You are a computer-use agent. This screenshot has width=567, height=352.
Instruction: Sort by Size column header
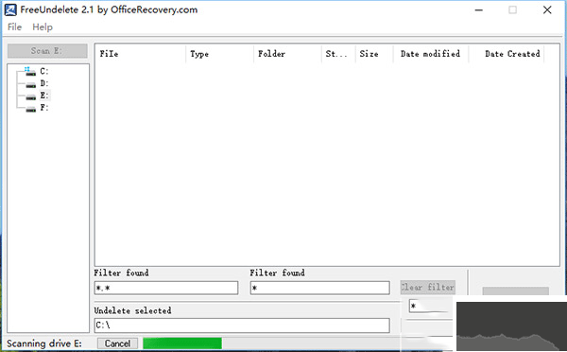pyautogui.click(x=374, y=54)
